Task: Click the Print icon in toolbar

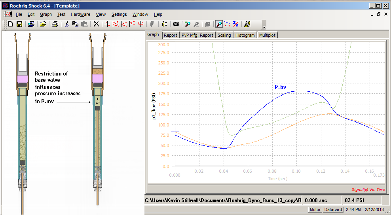Action: point(55,24)
